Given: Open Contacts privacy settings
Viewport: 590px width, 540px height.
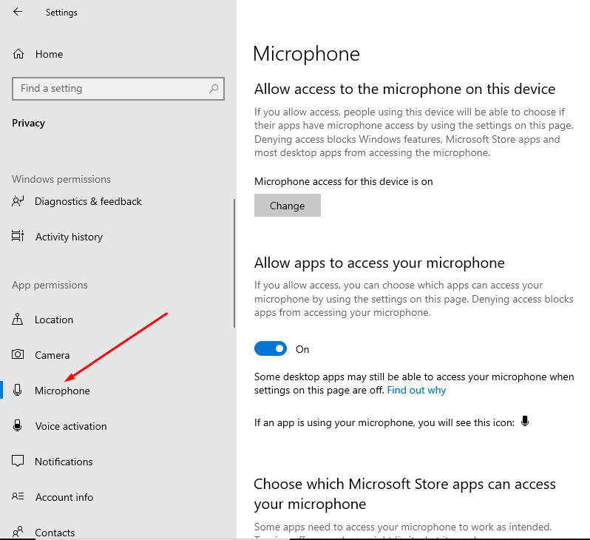Looking at the screenshot, I should point(55,532).
